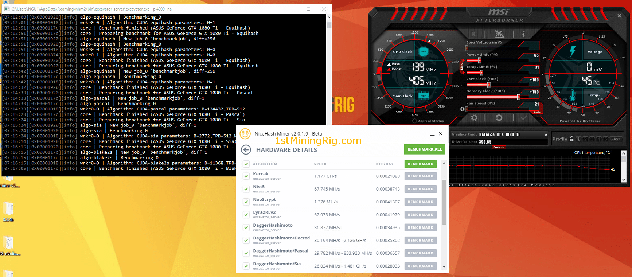Click the NiceHash algorithm list scroll-down arrow

pos(444,267)
